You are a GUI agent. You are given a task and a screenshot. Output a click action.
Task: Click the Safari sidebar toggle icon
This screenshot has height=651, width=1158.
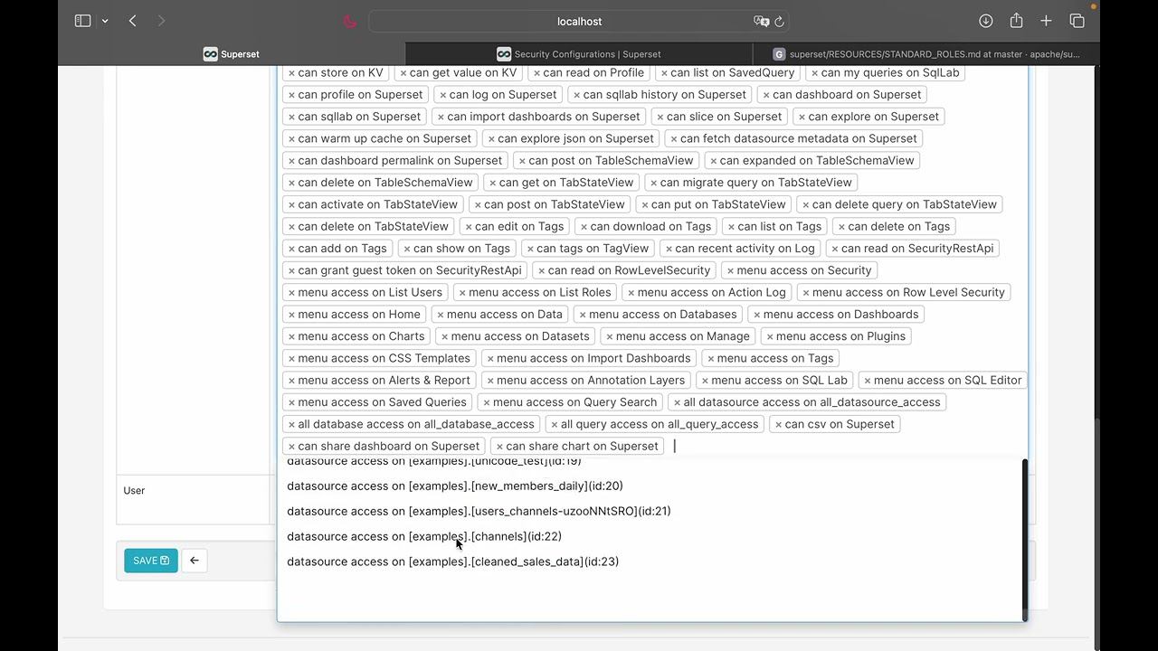coord(83,21)
